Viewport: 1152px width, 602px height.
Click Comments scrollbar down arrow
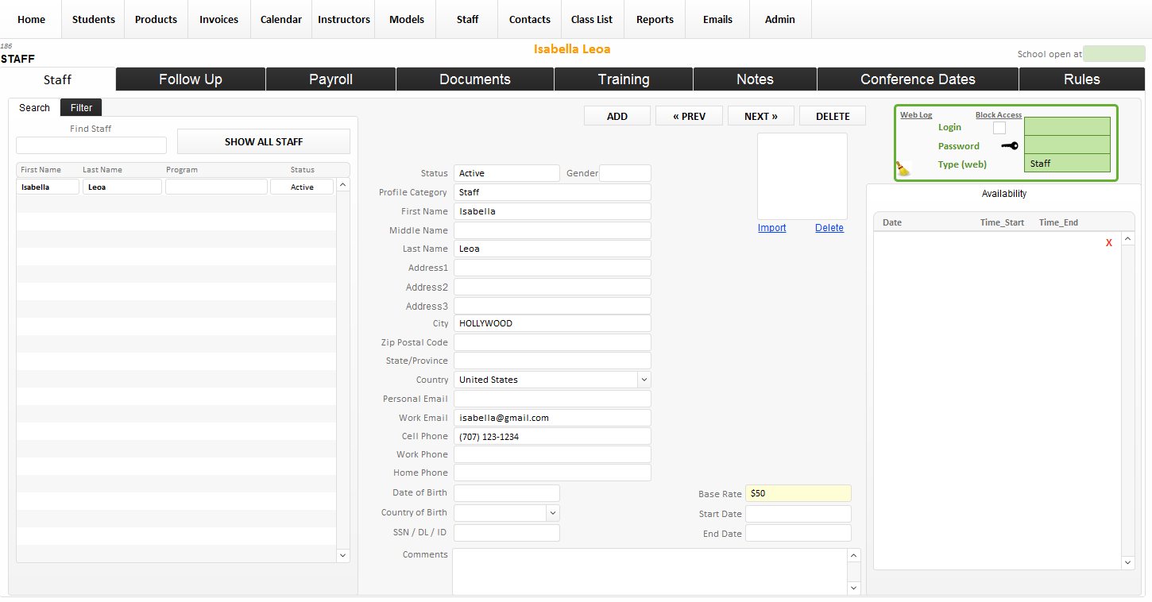(854, 588)
